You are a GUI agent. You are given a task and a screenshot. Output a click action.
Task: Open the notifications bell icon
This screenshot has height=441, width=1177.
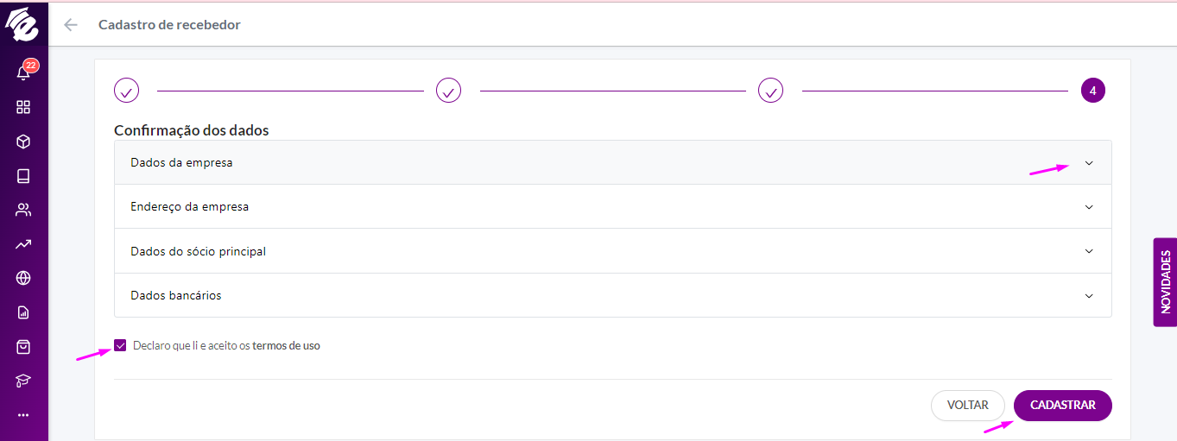tap(23, 72)
